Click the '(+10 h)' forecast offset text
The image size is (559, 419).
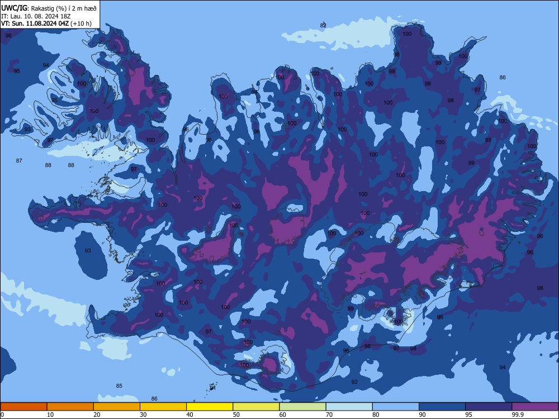[81, 23]
